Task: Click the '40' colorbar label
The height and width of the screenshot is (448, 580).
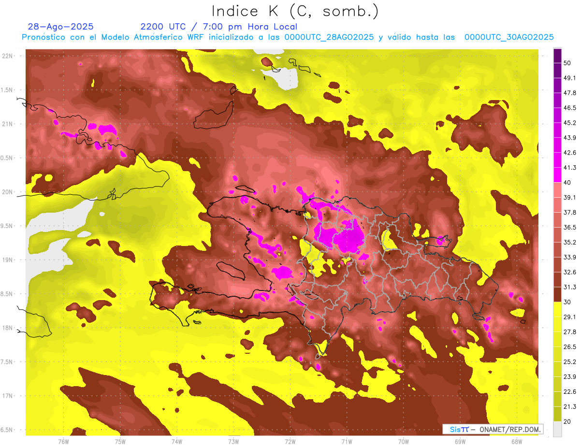Action: pos(568,183)
